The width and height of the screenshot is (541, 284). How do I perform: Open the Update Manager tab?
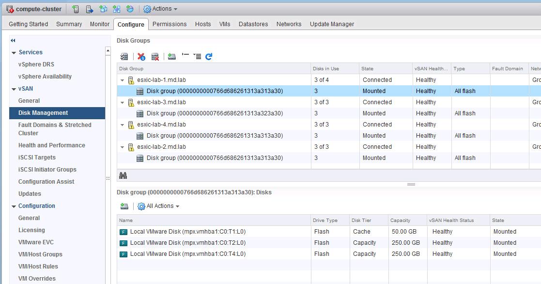coord(332,24)
